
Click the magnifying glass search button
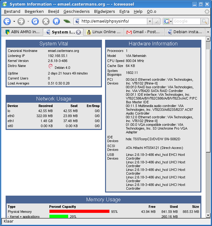(204, 21)
